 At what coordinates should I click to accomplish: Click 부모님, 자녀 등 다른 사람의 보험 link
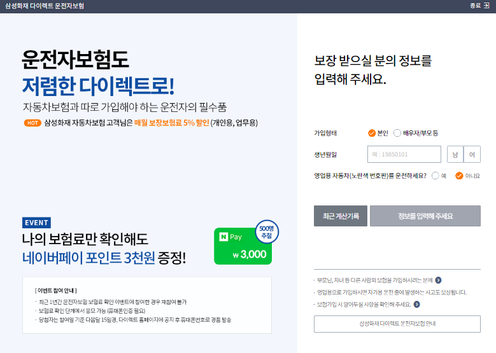click(374, 280)
